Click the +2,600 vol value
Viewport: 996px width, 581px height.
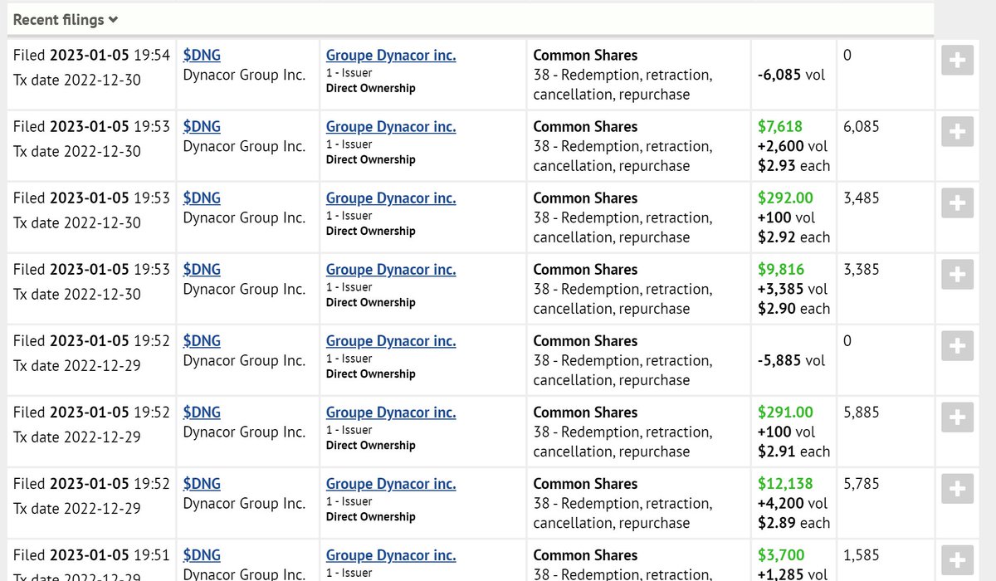coord(793,146)
